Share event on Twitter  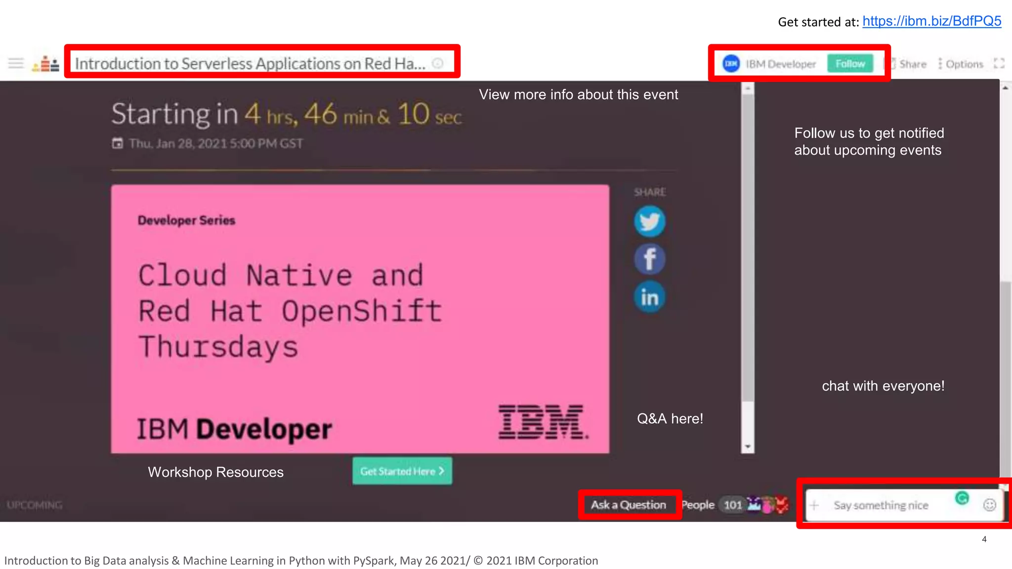tap(649, 221)
